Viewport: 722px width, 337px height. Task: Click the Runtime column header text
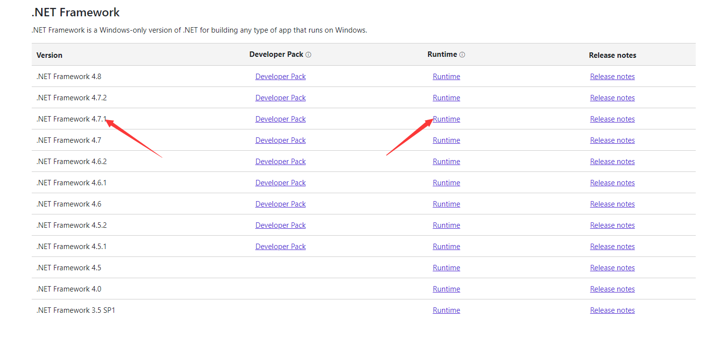tap(442, 54)
